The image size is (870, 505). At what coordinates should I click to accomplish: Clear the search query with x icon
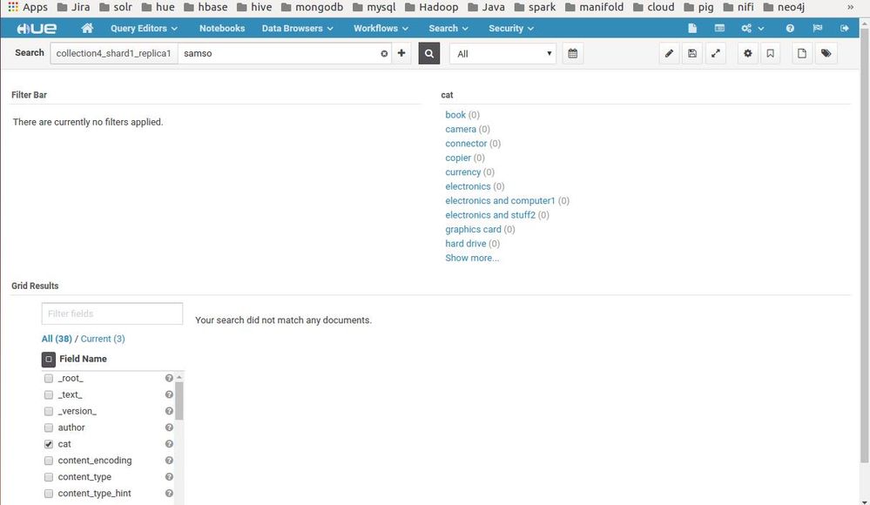coord(384,54)
